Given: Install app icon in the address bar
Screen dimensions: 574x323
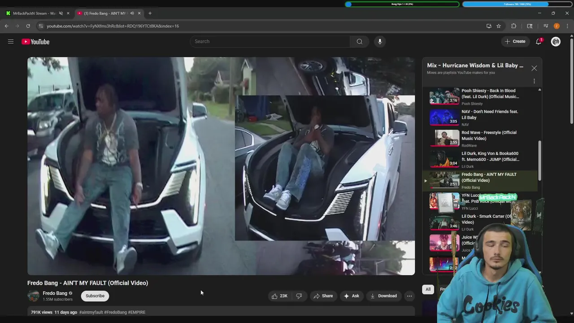Looking at the screenshot, I should 489,26.
